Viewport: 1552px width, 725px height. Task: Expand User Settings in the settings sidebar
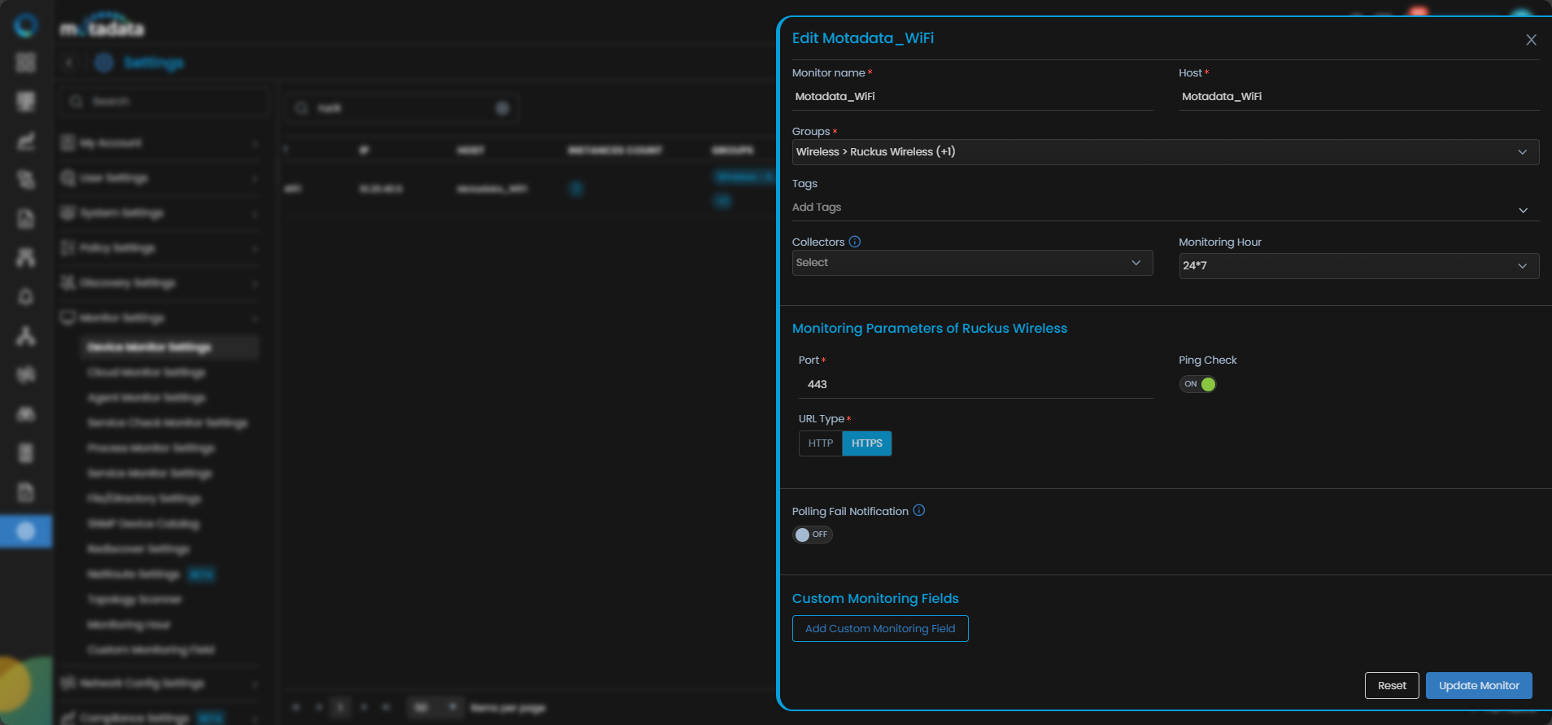160,178
